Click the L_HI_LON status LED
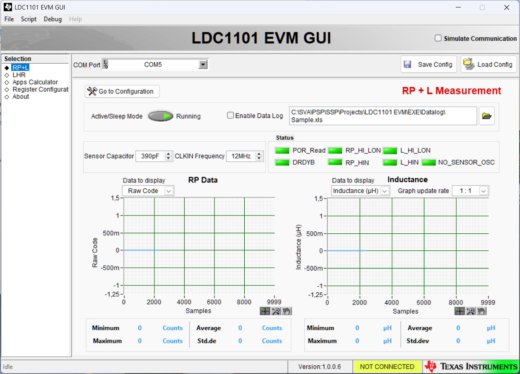The height and width of the screenshot is (374, 520). [x=390, y=150]
